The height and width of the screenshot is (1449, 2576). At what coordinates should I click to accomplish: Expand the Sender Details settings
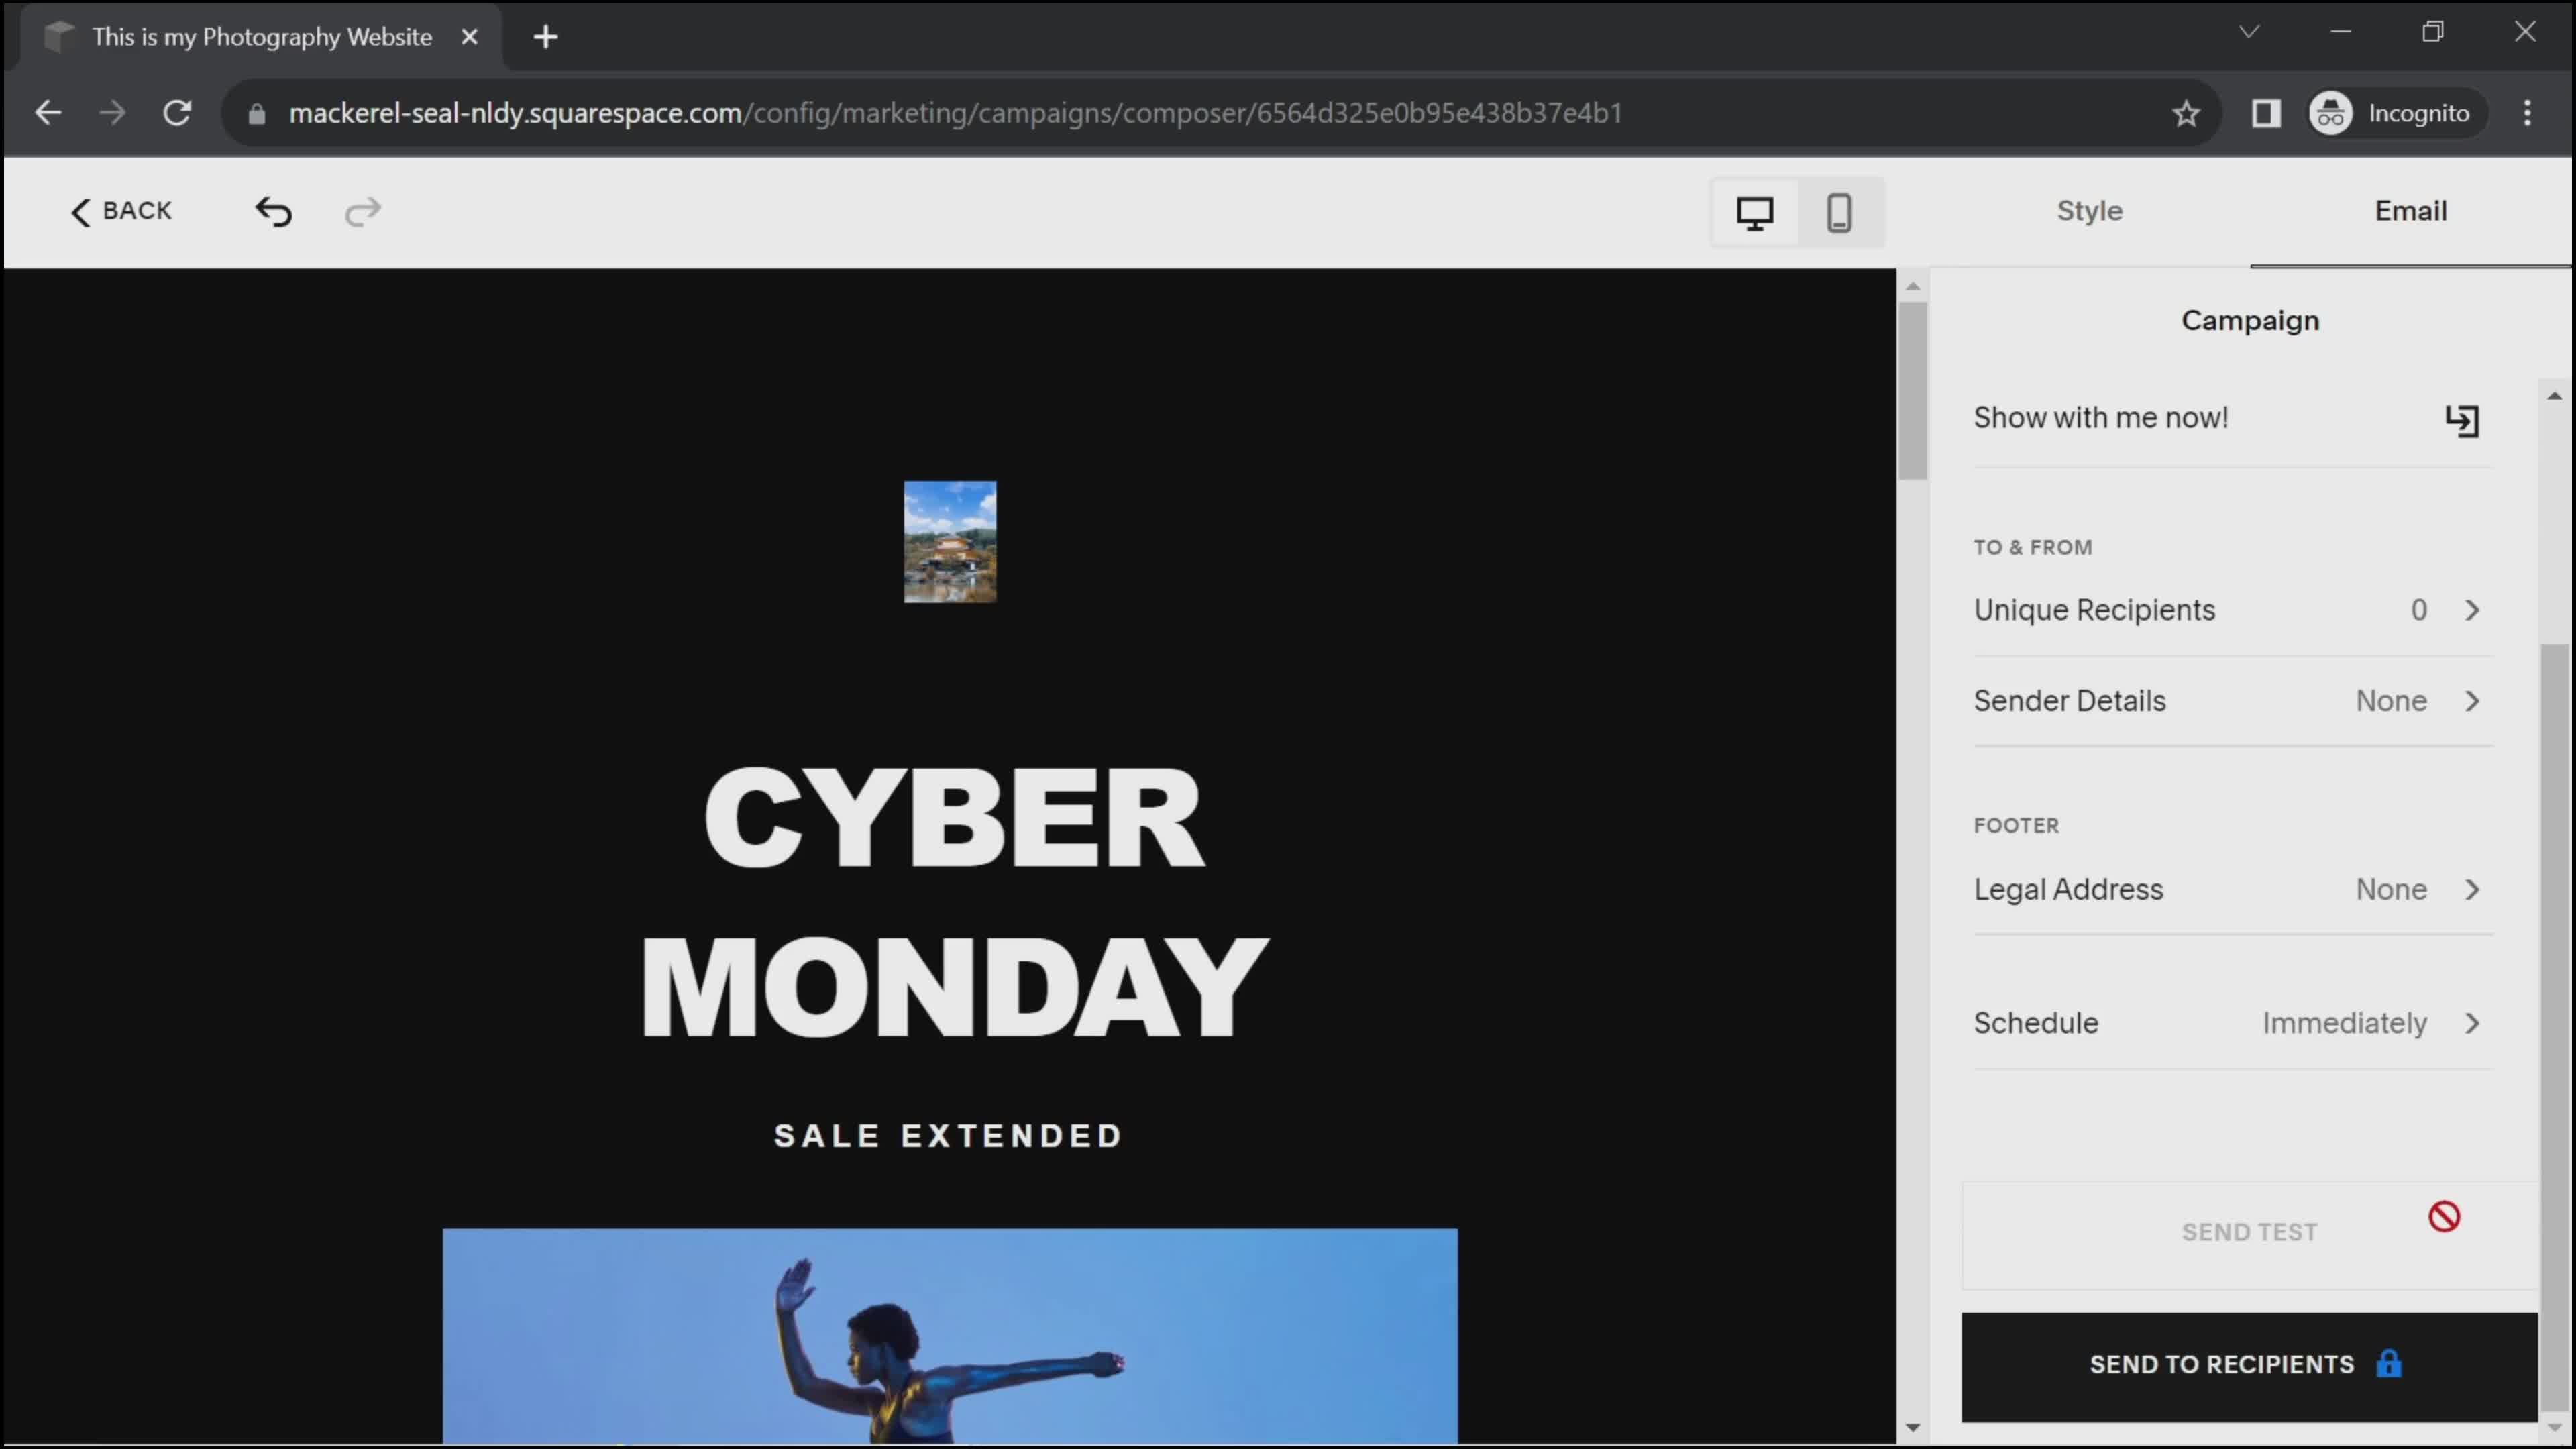coord(2226,699)
